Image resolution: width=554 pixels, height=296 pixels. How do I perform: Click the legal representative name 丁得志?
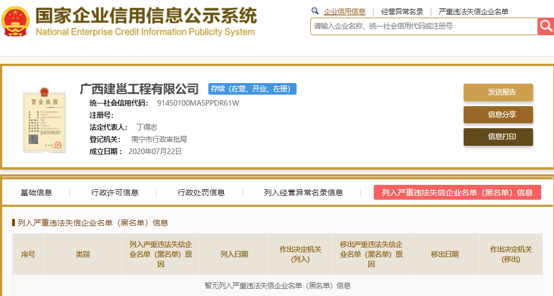147,127
